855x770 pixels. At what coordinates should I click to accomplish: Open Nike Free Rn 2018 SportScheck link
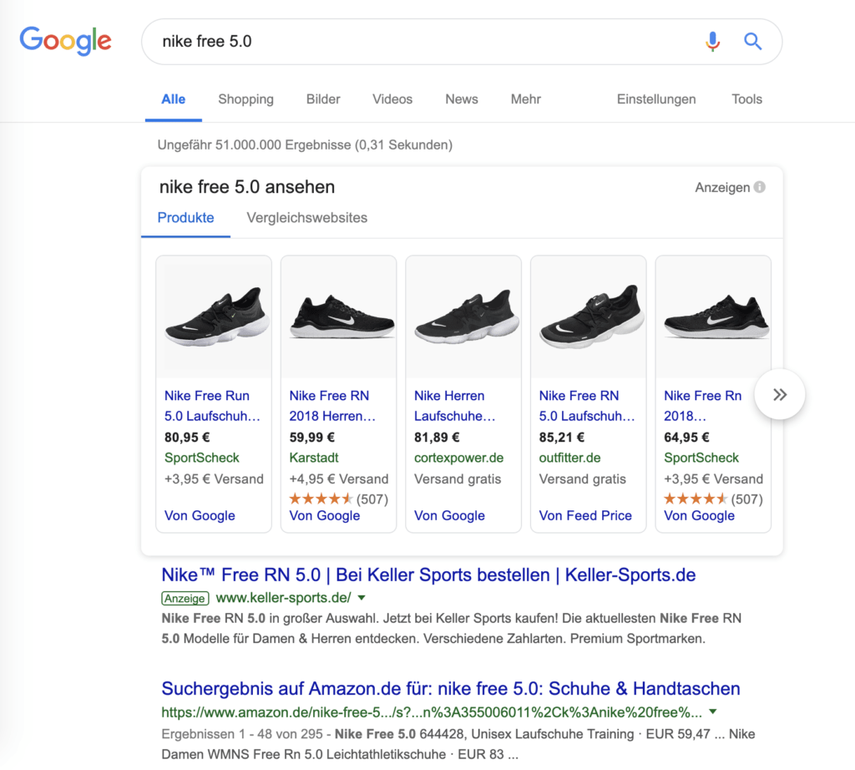(x=703, y=406)
